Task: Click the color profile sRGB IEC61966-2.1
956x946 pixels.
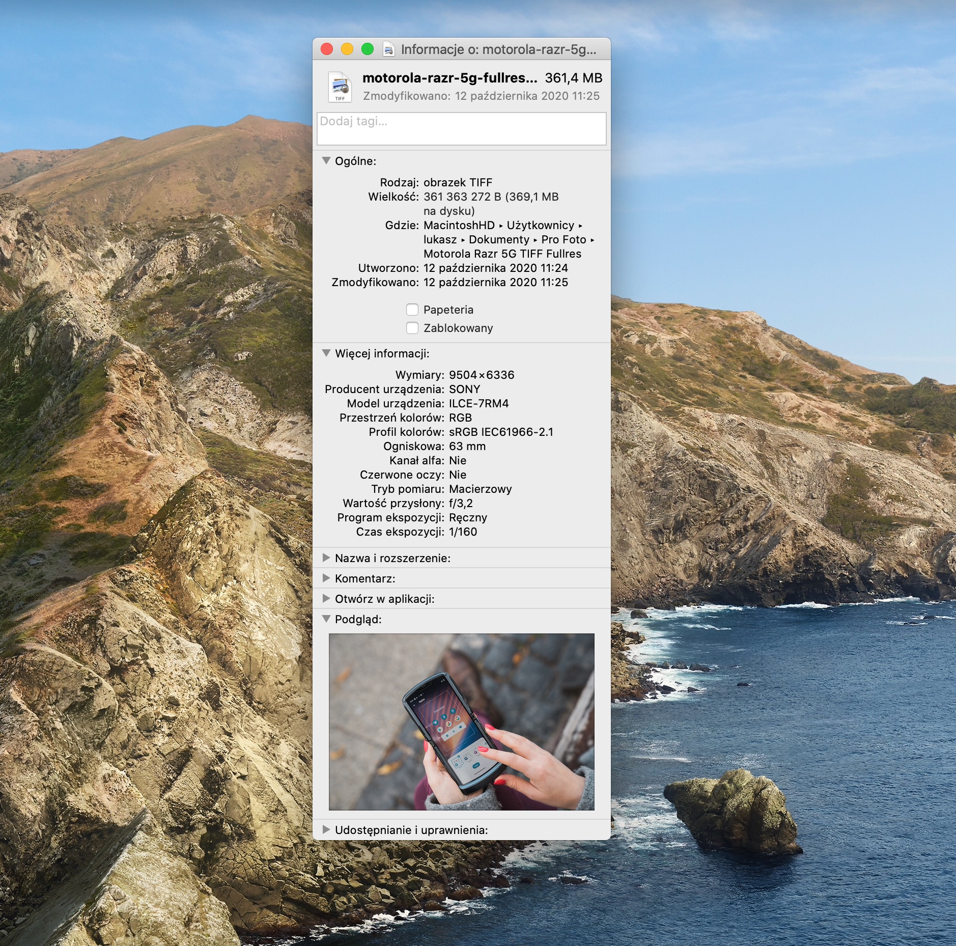Action: click(501, 432)
